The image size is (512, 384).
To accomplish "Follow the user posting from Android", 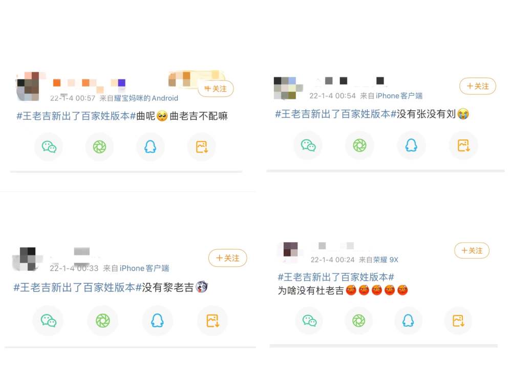I will pyautogui.click(x=216, y=89).
